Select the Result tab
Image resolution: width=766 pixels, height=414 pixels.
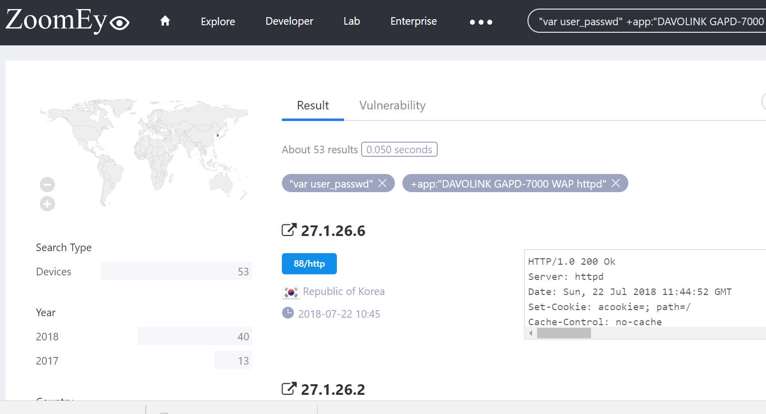(313, 105)
